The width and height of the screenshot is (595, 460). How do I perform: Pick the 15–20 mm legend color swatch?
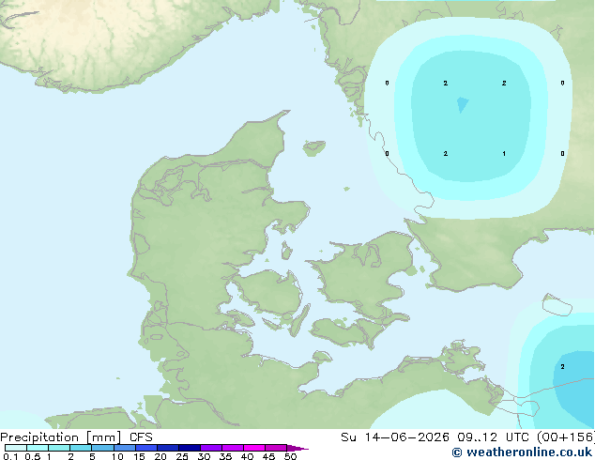click(145, 448)
